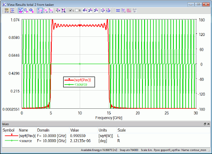Click the third axis-scale icon after dB
The width and height of the screenshot is (212, 154).
pyautogui.click(x=51, y=11)
